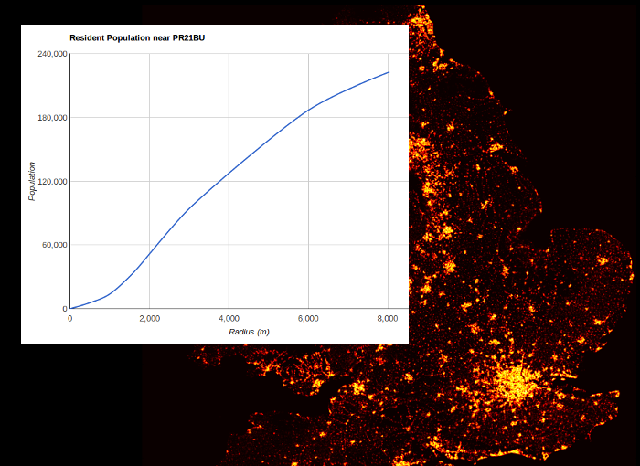Click the 120,000 y-axis label

(52, 181)
